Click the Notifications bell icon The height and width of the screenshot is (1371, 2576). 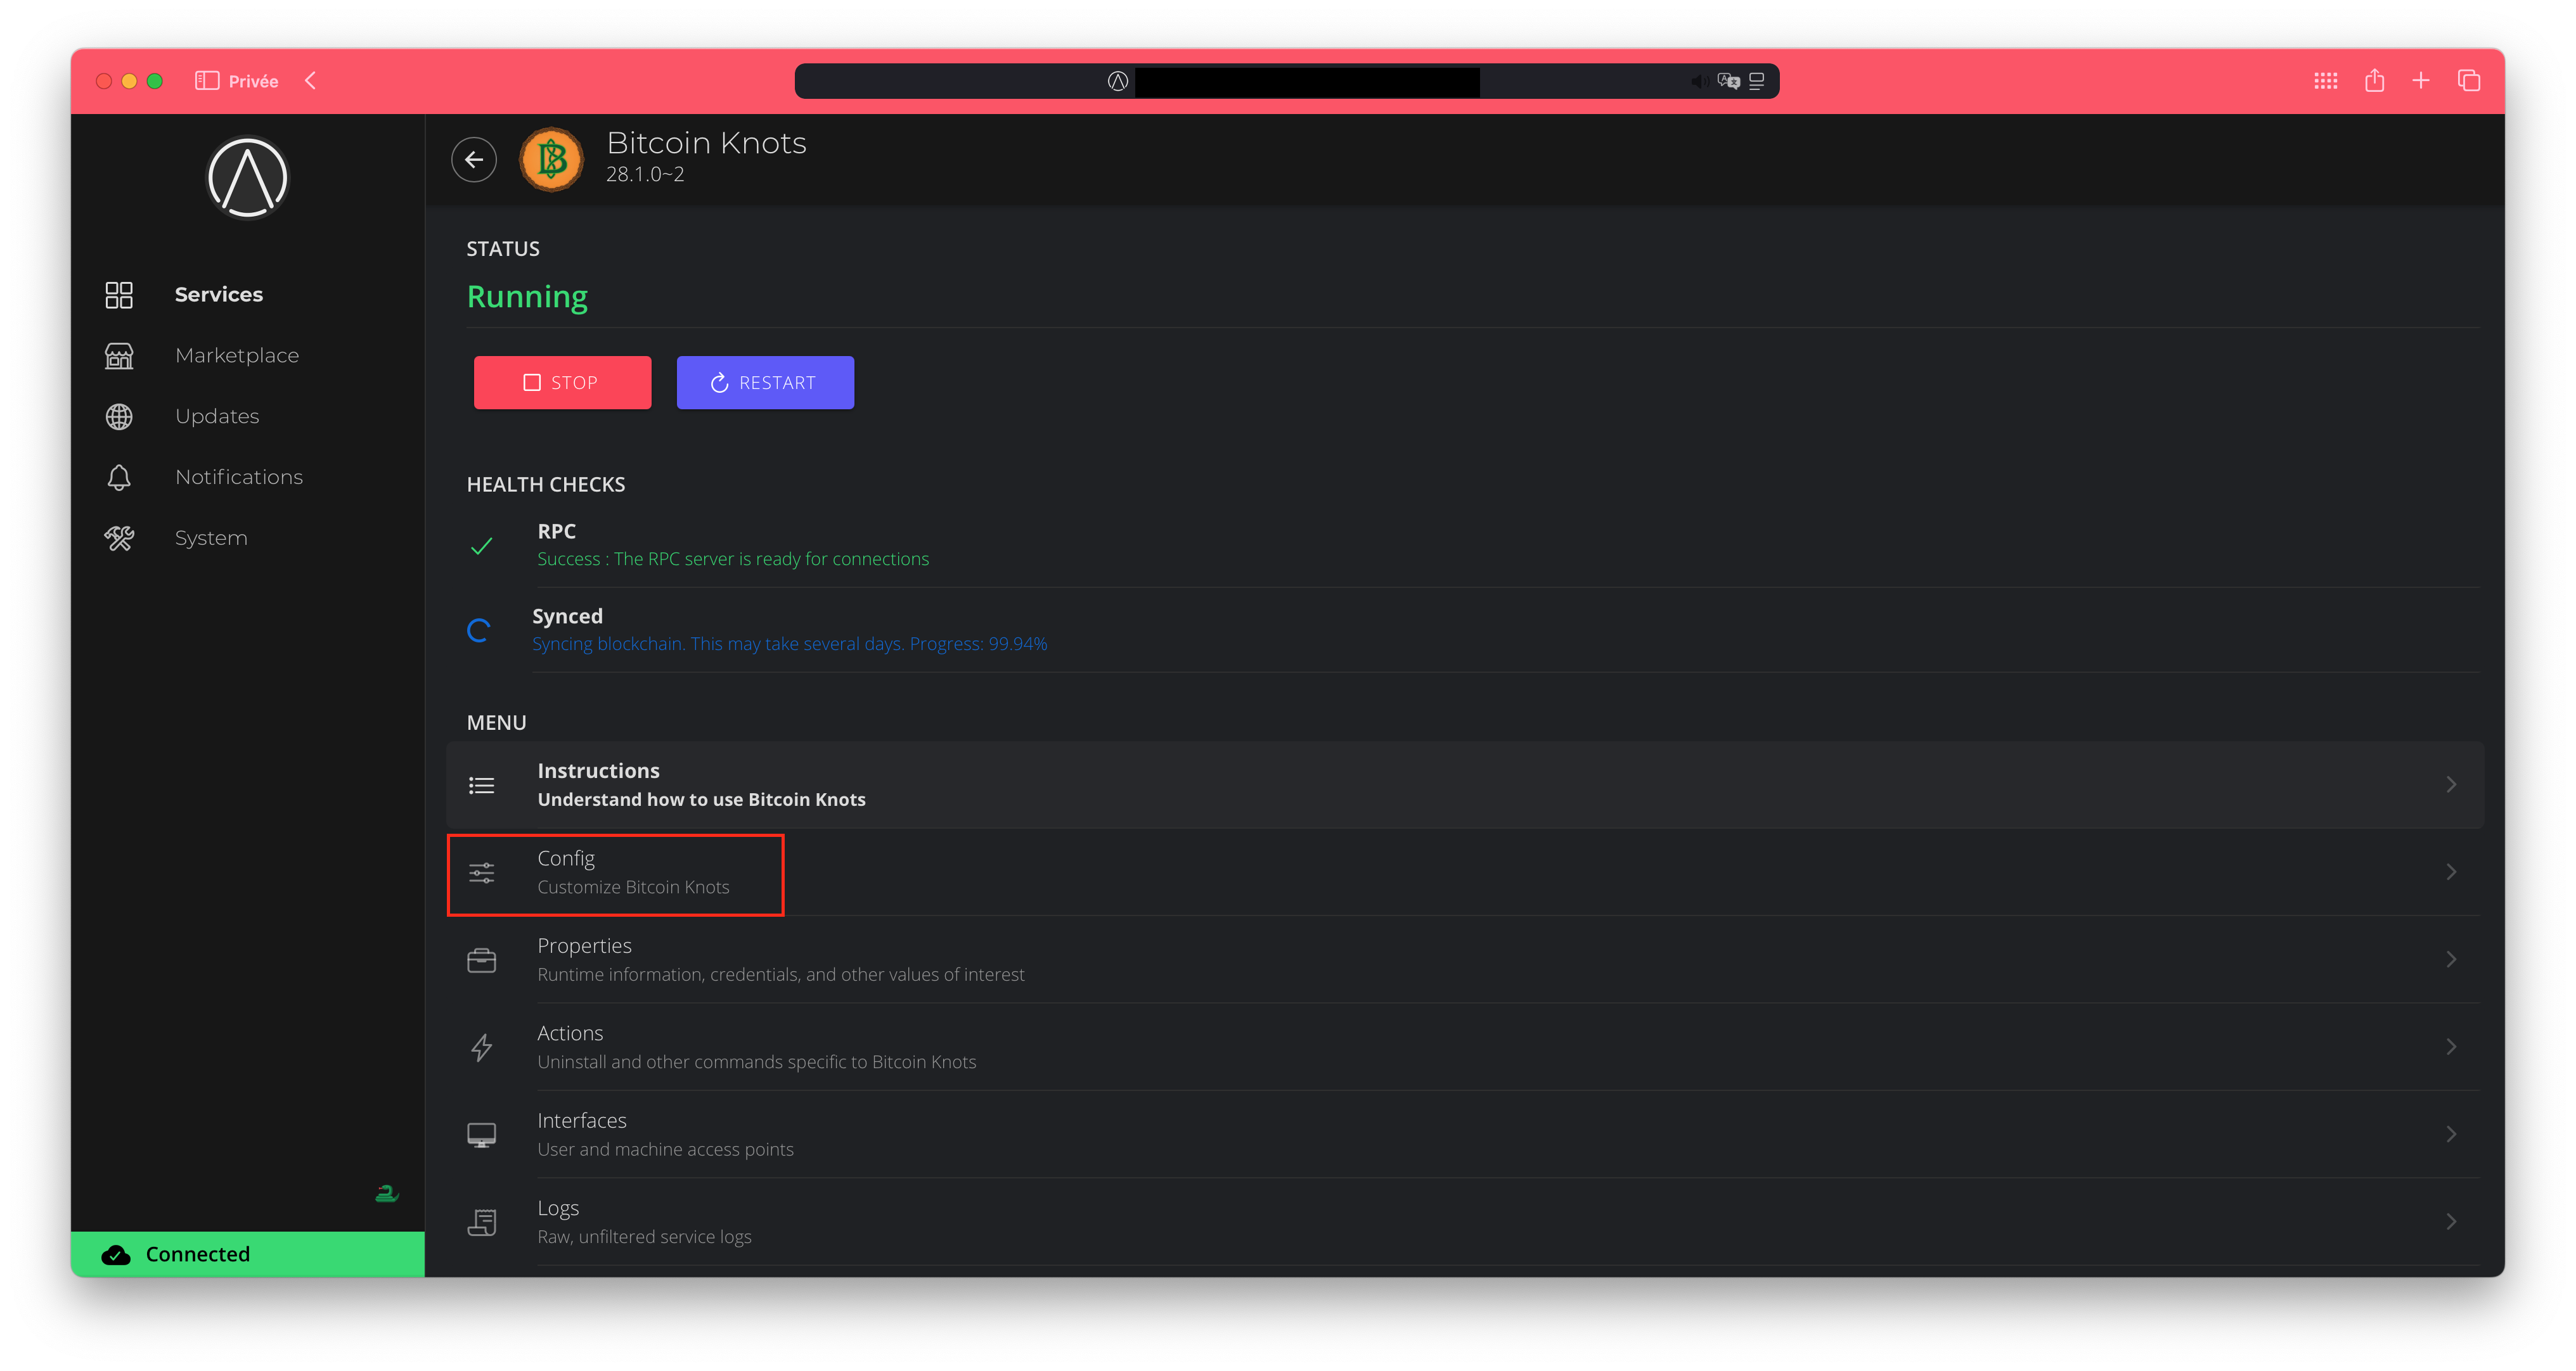tap(119, 478)
